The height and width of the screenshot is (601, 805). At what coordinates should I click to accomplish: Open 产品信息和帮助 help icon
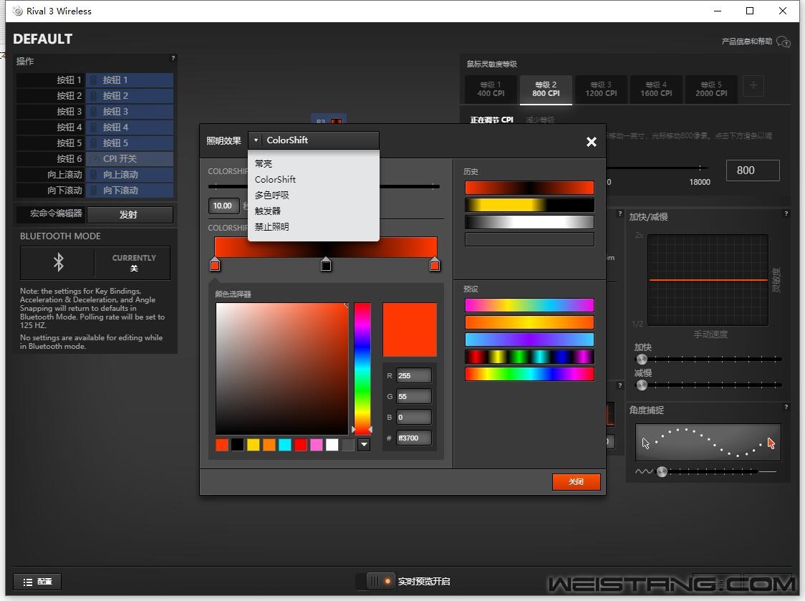[784, 42]
